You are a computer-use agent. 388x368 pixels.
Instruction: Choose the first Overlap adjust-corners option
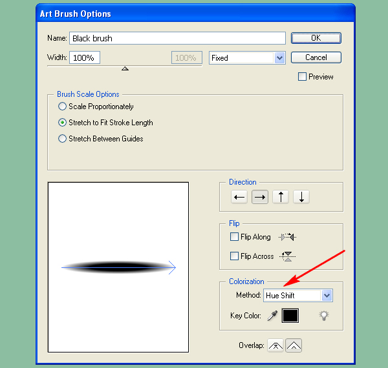[275, 345]
